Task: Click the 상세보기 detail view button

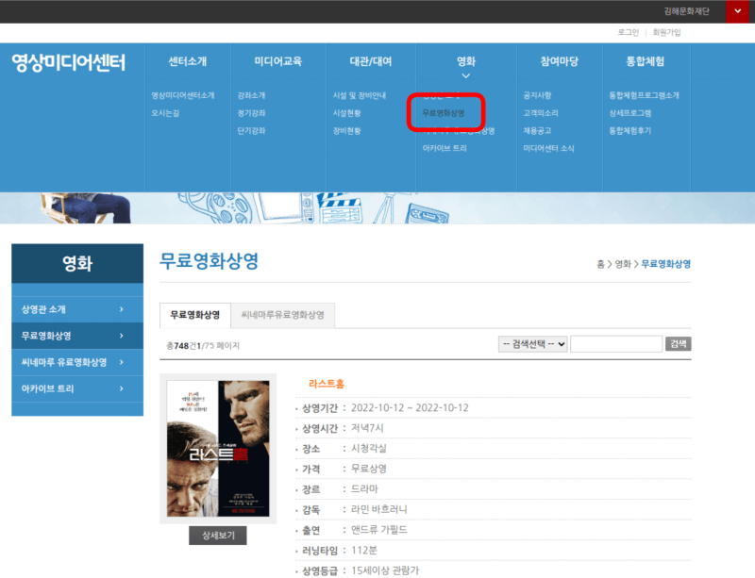Action: coord(217,535)
